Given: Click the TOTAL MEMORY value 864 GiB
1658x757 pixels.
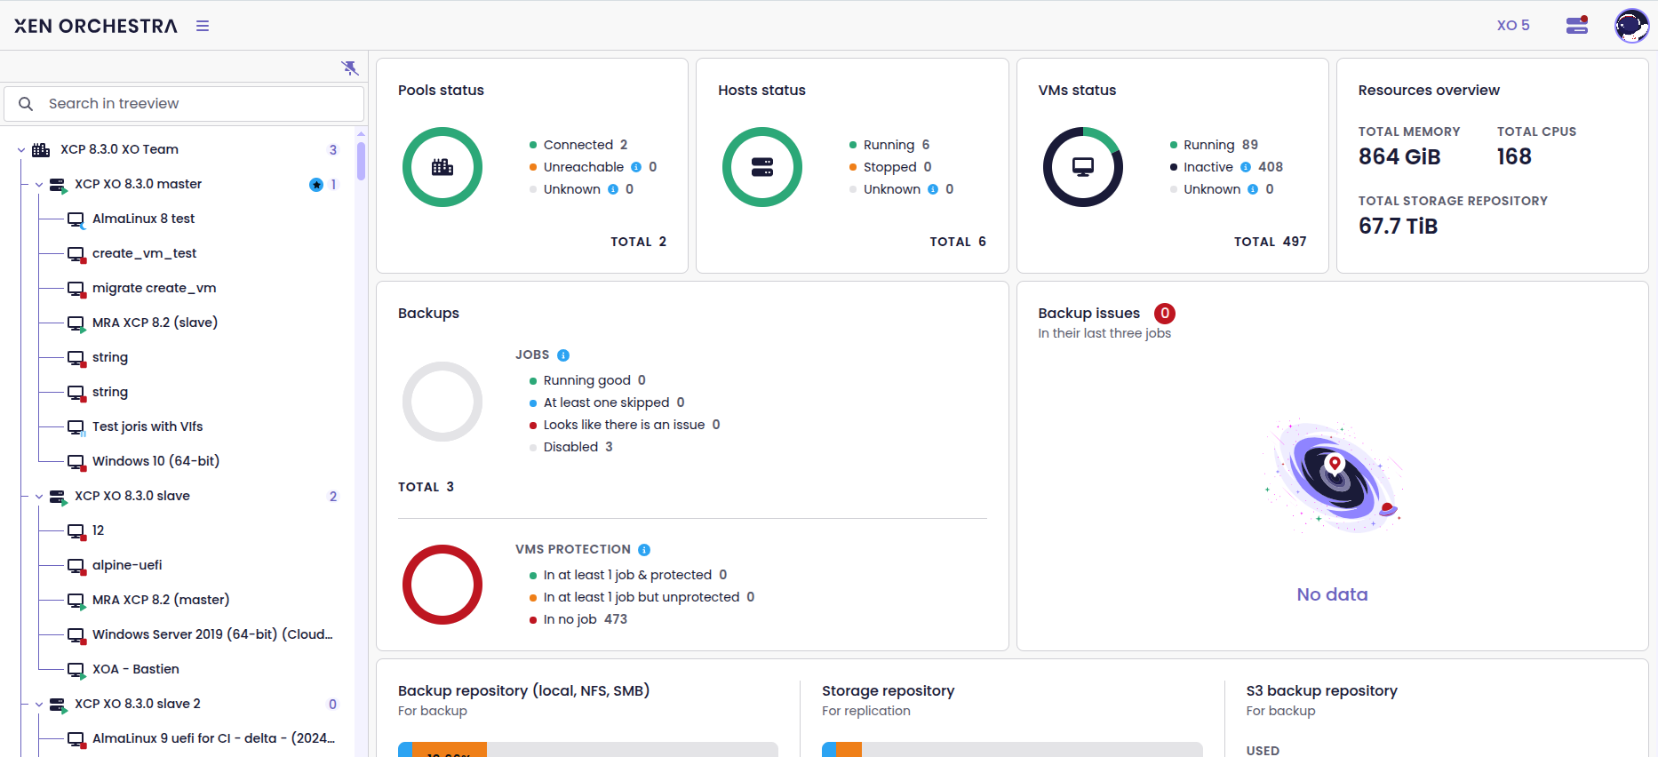Looking at the screenshot, I should click(x=1399, y=157).
